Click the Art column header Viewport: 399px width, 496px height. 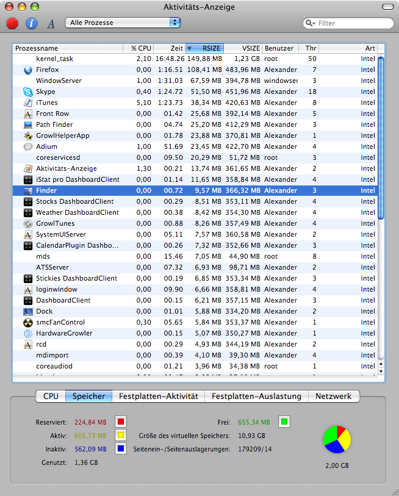[x=348, y=48]
